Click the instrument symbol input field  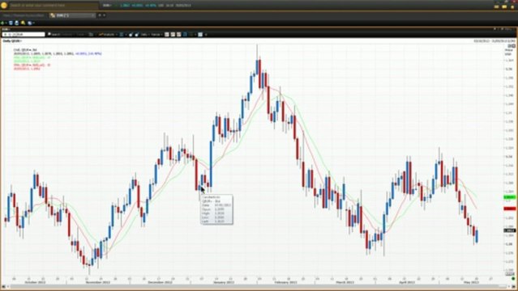coord(24,34)
